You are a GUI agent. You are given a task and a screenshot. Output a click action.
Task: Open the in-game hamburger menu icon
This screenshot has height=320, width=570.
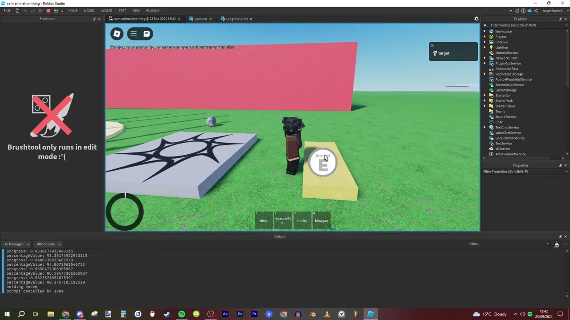134,34
